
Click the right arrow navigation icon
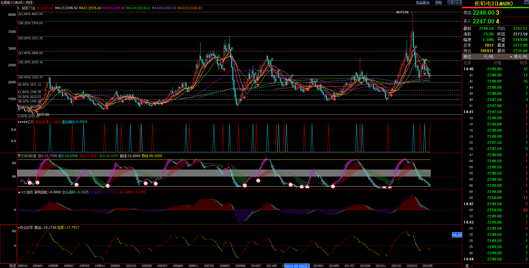pyautogui.click(x=455, y=2)
